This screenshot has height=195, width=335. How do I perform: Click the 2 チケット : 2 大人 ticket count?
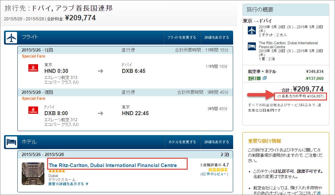[273, 35]
